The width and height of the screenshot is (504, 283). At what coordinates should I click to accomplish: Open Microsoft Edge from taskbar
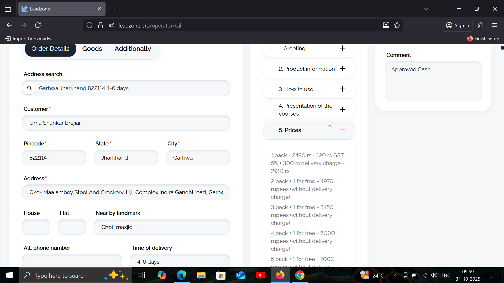[181, 275]
